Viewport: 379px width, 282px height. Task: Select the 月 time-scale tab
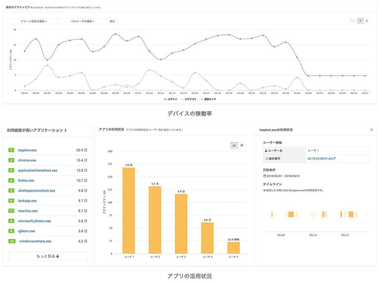point(367,21)
